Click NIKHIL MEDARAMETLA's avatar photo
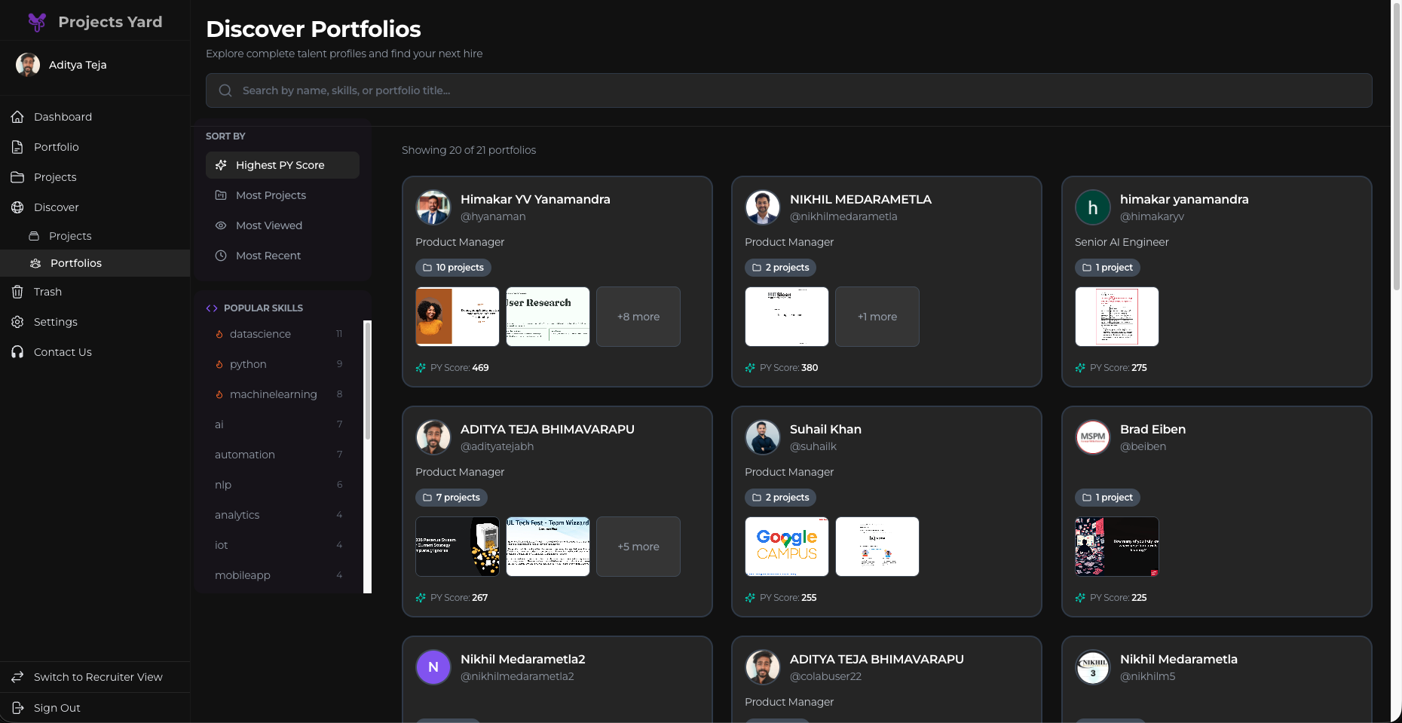The width and height of the screenshot is (1402, 723). [763, 207]
